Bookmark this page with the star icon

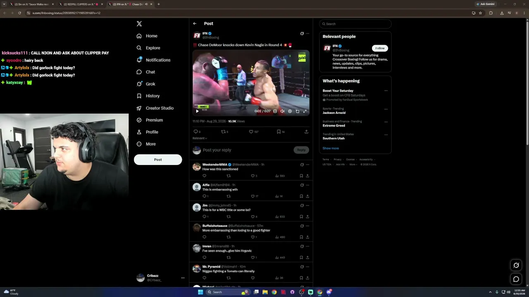[480, 13]
